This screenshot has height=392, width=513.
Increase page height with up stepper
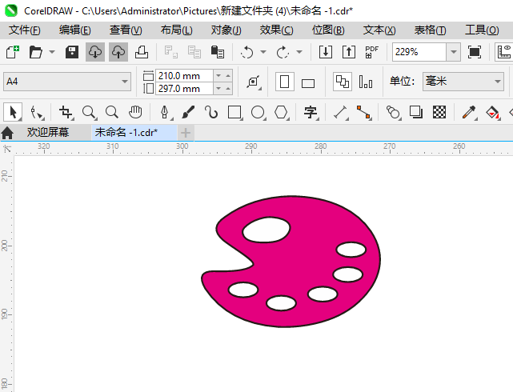(x=228, y=88)
